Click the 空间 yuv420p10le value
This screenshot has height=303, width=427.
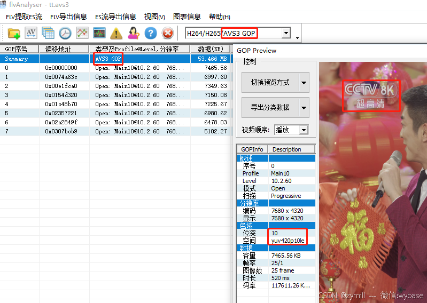coord(288,241)
